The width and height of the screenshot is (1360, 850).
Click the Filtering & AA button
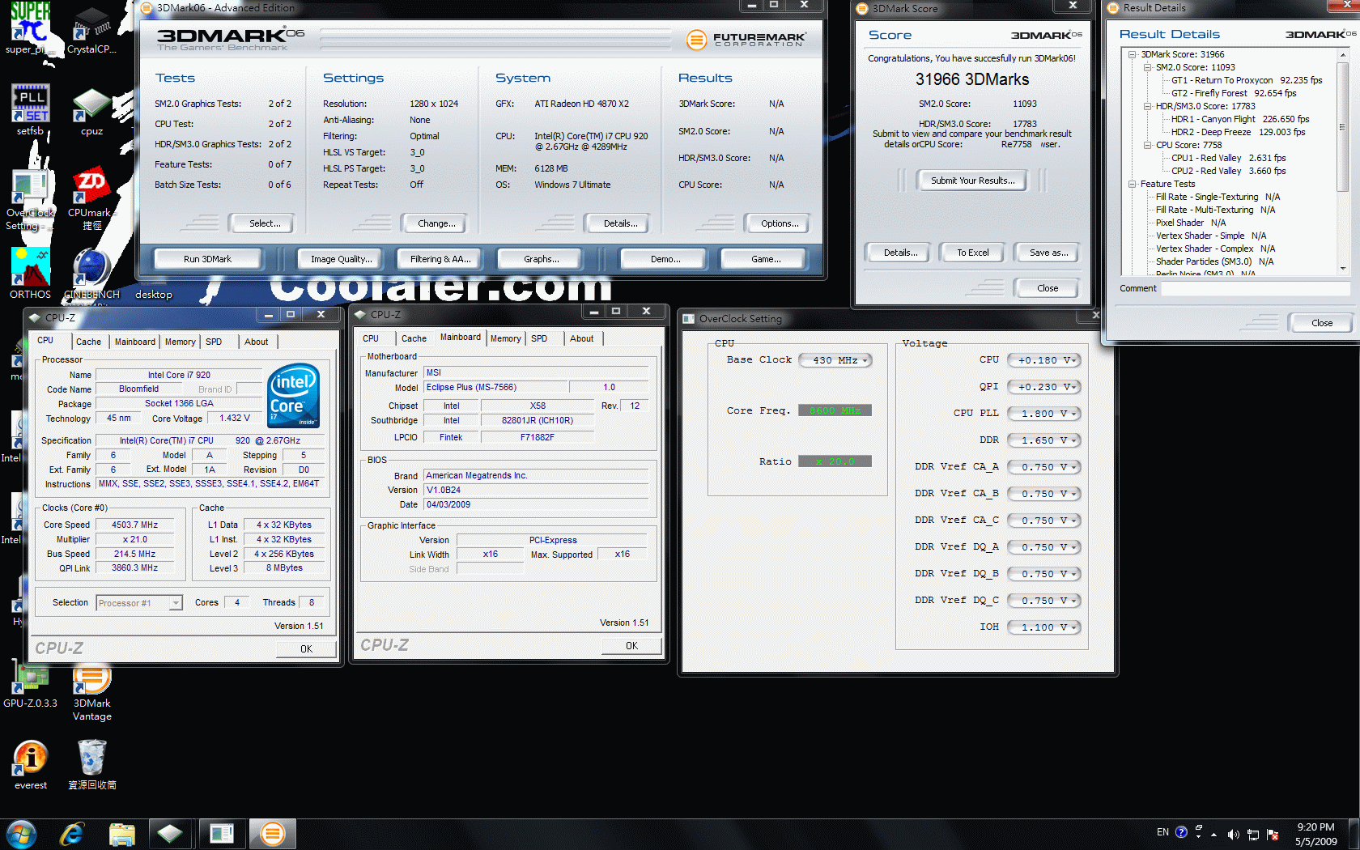[x=440, y=259]
